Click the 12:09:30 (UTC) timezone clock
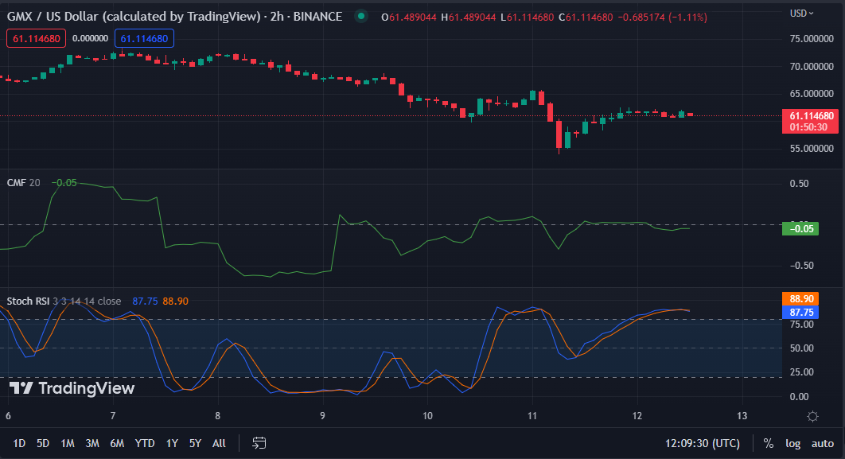 (x=703, y=443)
